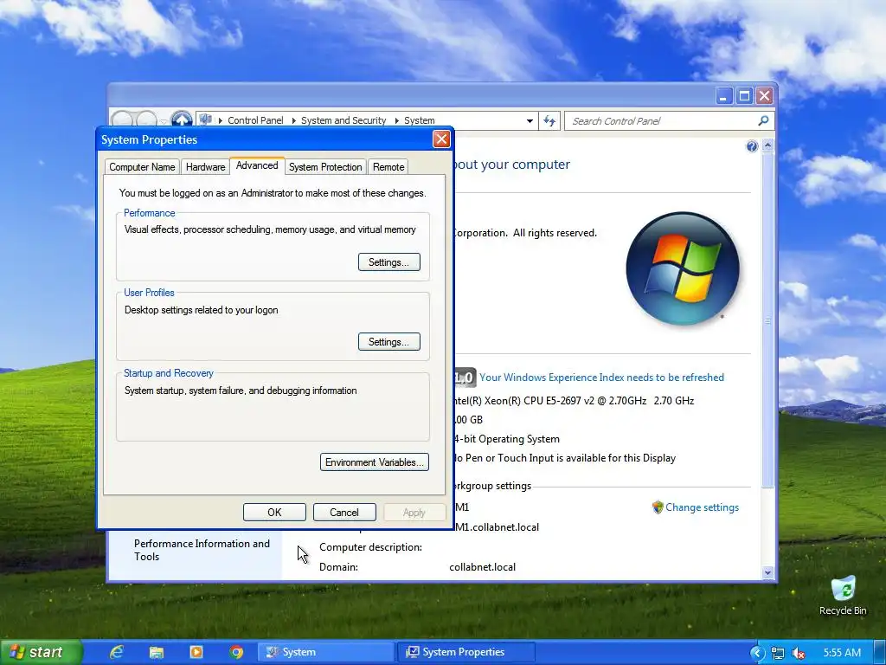886x665 pixels.
Task: Expand the arrow before Control Panel breadcrumb
Action: (221, 121)
